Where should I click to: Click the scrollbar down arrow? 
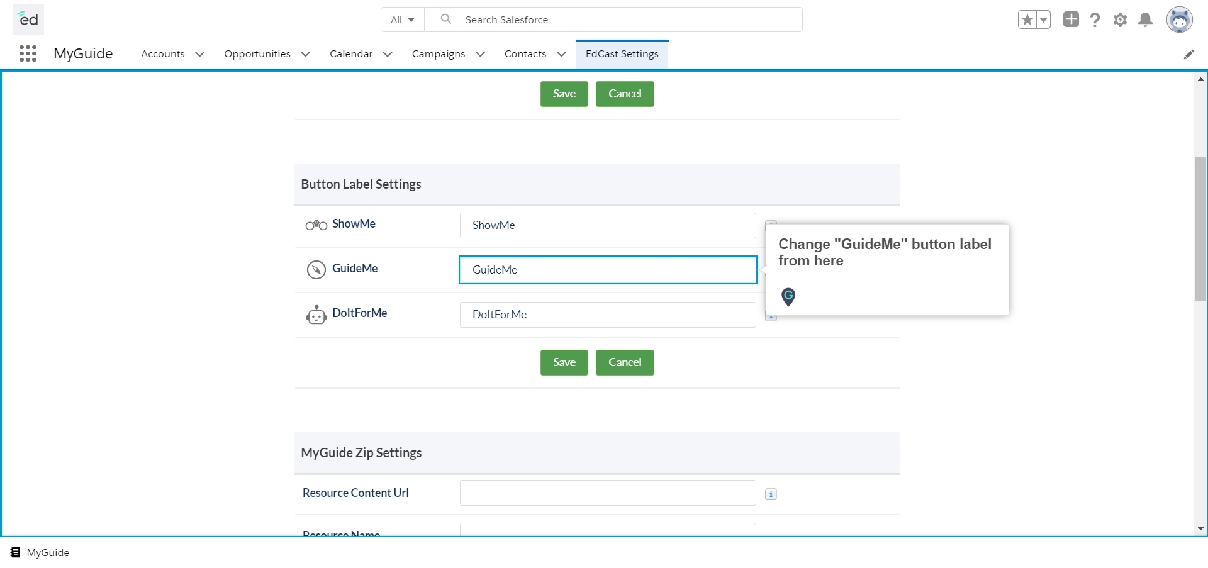pyautogui.click(x=1201, y=529)
